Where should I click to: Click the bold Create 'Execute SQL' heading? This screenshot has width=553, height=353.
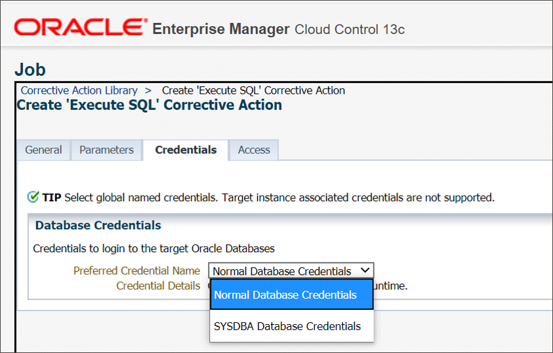pos(150,105)
